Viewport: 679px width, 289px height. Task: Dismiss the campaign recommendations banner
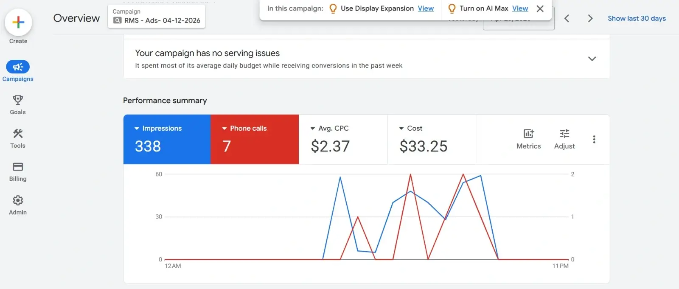point(540,8)
